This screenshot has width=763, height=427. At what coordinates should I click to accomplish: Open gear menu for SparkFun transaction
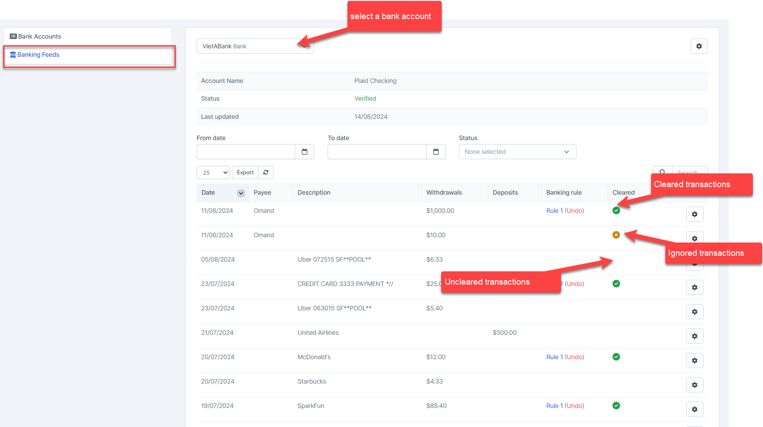pos(694,409)
